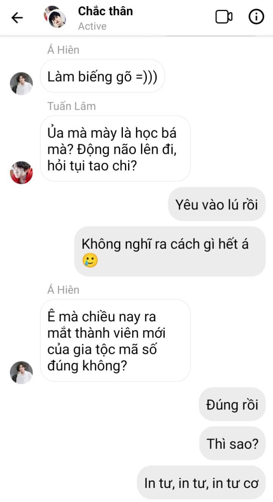Tap the sender name Tuấn Lâm label
Viewport: 273px width, 502px height.
pos(72,106)
